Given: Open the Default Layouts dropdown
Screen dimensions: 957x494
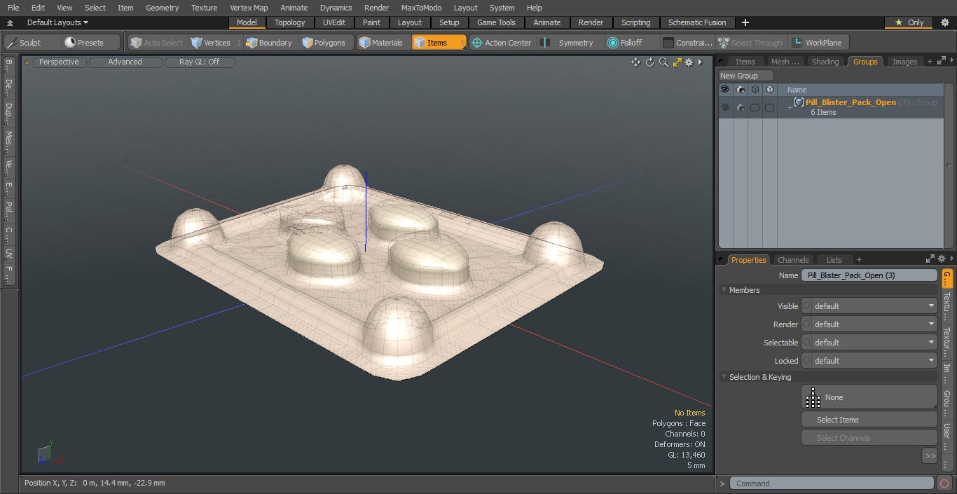Looking at the screenshot, I should coord(57,22).
